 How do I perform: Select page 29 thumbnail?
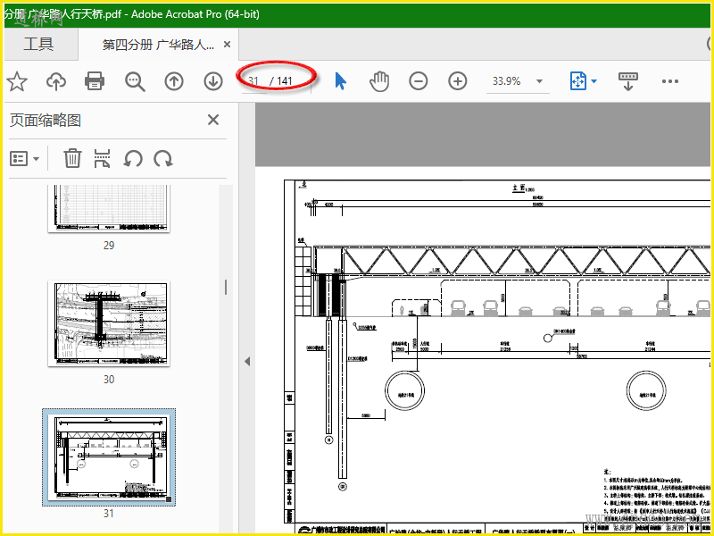[109, 209]
